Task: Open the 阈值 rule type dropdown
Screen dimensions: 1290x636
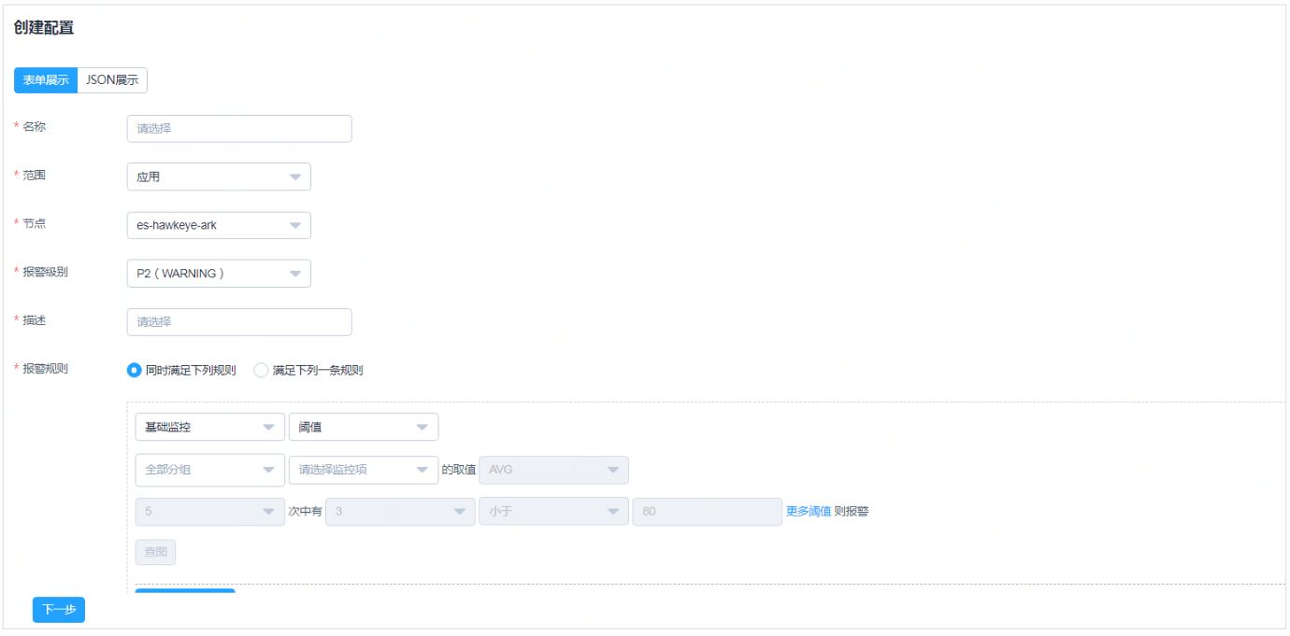Action: click(363, 427)
